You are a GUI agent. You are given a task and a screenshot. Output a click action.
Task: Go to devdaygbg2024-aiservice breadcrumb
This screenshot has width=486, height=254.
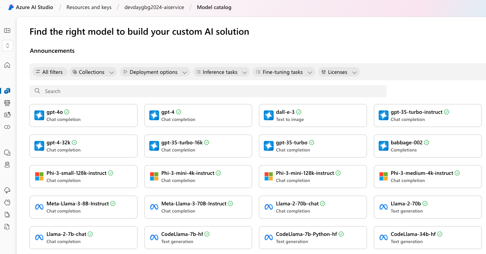pyautogui.click(x=154, y=7)
